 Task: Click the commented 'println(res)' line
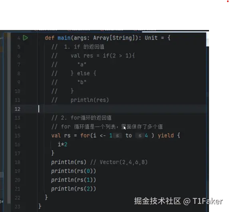click(x=90, y=100)
